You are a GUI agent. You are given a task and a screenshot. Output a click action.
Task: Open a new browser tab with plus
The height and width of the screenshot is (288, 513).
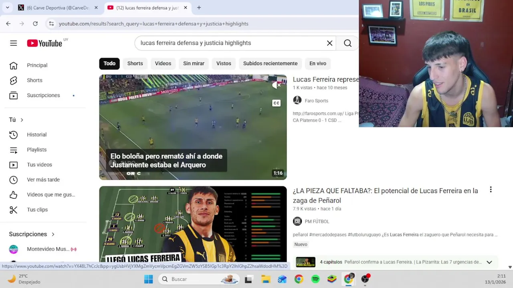[199, 8]
